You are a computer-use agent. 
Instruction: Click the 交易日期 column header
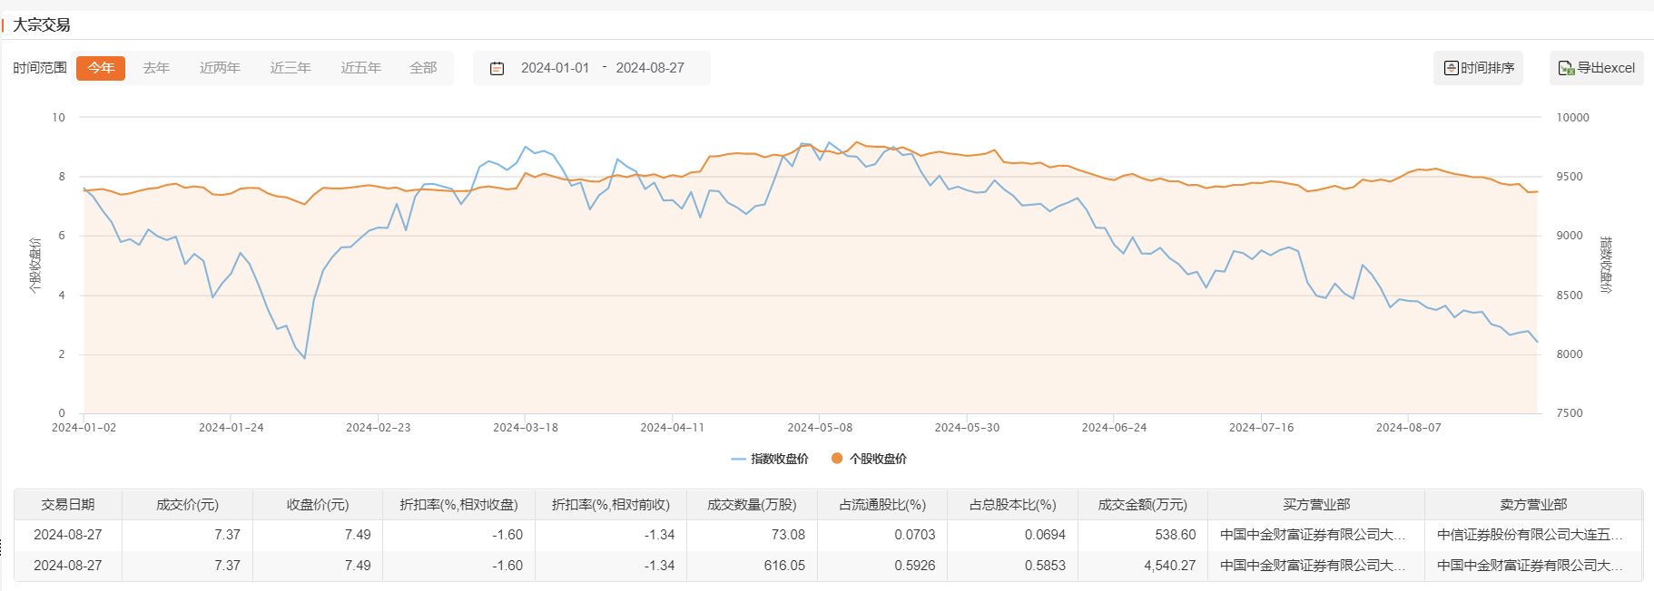pyautogui.click(x=68, y=505)
